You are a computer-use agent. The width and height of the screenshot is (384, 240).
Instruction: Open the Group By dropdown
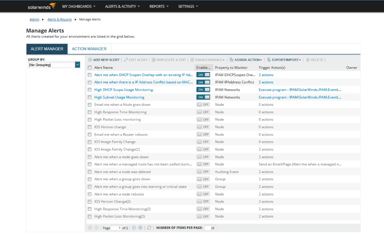click(x=78, y=65)
